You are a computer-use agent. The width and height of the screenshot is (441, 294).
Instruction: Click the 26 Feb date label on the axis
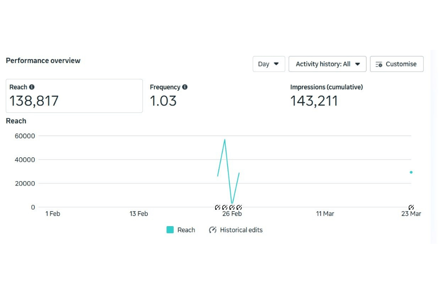click(x=232, y=214)
